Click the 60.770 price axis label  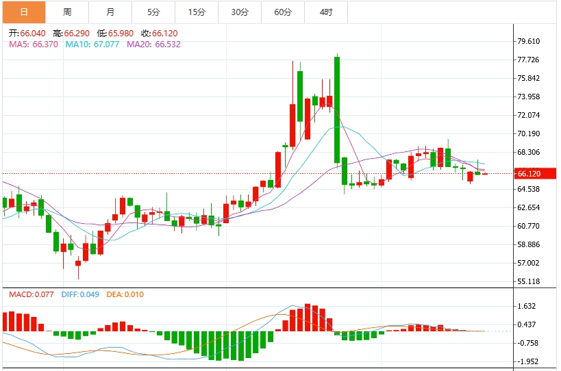pos(529,226)
